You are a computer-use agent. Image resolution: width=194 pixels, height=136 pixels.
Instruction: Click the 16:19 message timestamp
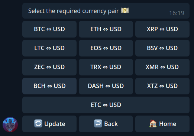pyautogui.click(x=177, y=13)
